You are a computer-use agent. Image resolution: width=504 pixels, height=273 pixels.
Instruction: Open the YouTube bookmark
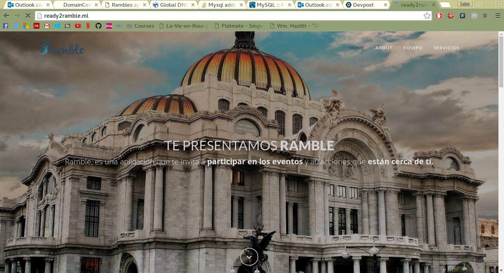coord(78,26)
